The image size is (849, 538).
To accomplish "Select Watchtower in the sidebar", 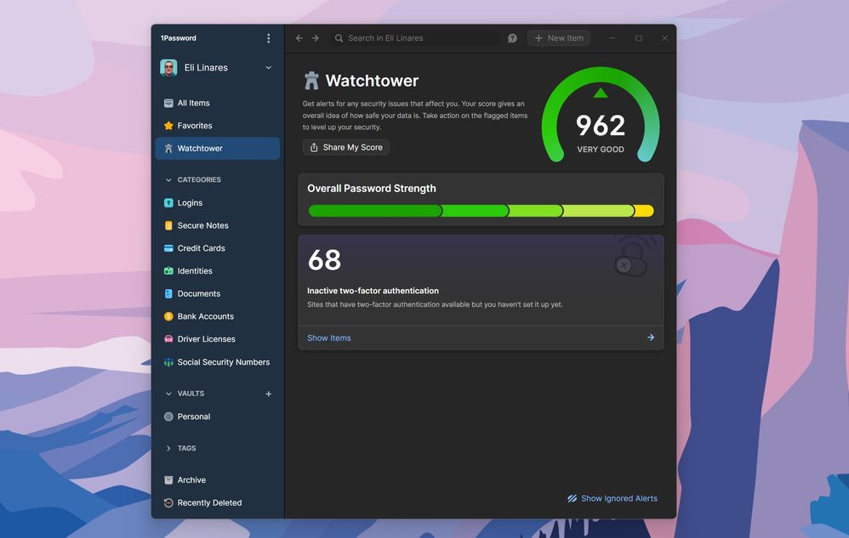I will (217, 148).
